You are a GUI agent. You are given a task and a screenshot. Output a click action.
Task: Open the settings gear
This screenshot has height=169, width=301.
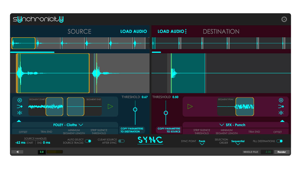pyautogui.click(x=284, y=19)
